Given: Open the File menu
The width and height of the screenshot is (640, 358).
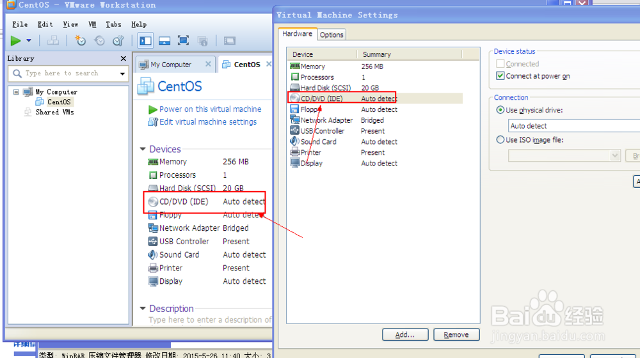Looking at the screenshot, I should pos(20,24).
